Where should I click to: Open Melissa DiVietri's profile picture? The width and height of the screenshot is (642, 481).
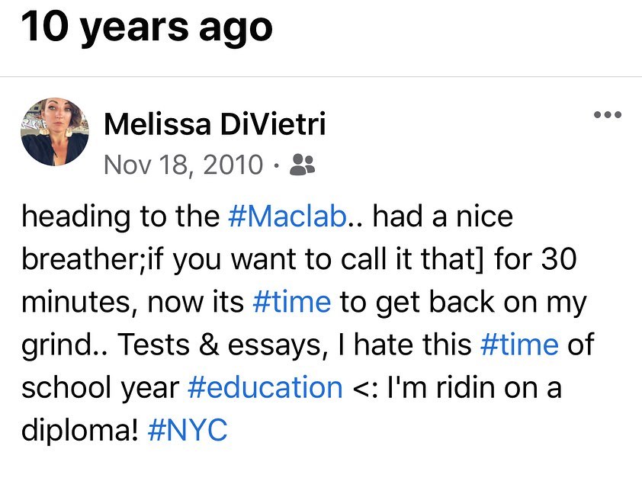pyautogui.click(x=54, y=132)
